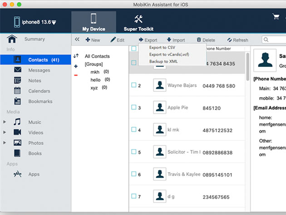Check the Travis & Kaylee checkbox

pos(134,174)
